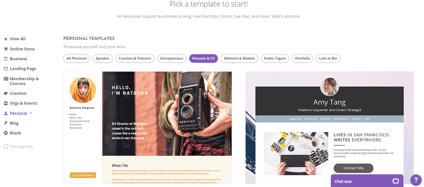Filter by Athletes & Models
This screenshot has width=424, height=187.
(239, 58)
